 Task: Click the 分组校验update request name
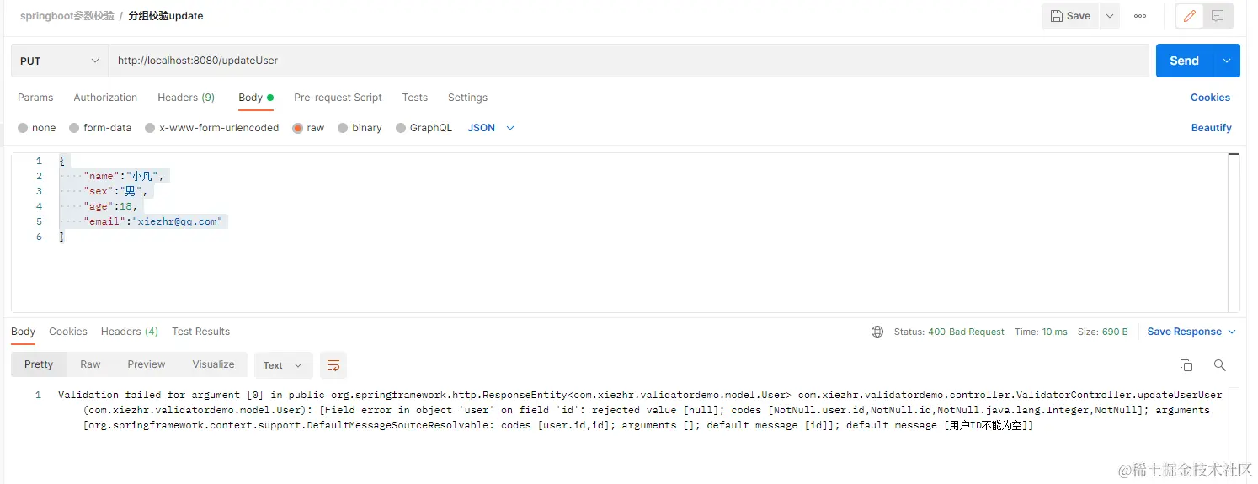[x=166, y=16]
